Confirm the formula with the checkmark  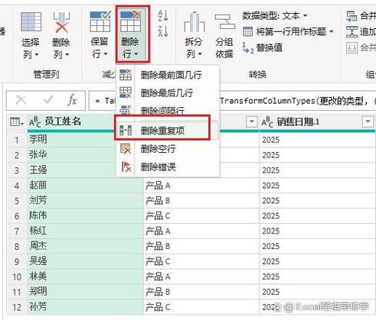coord(48,100)
